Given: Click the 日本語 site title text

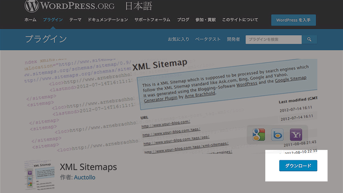Looking at the screenshot, I should [x=138, y=6].
